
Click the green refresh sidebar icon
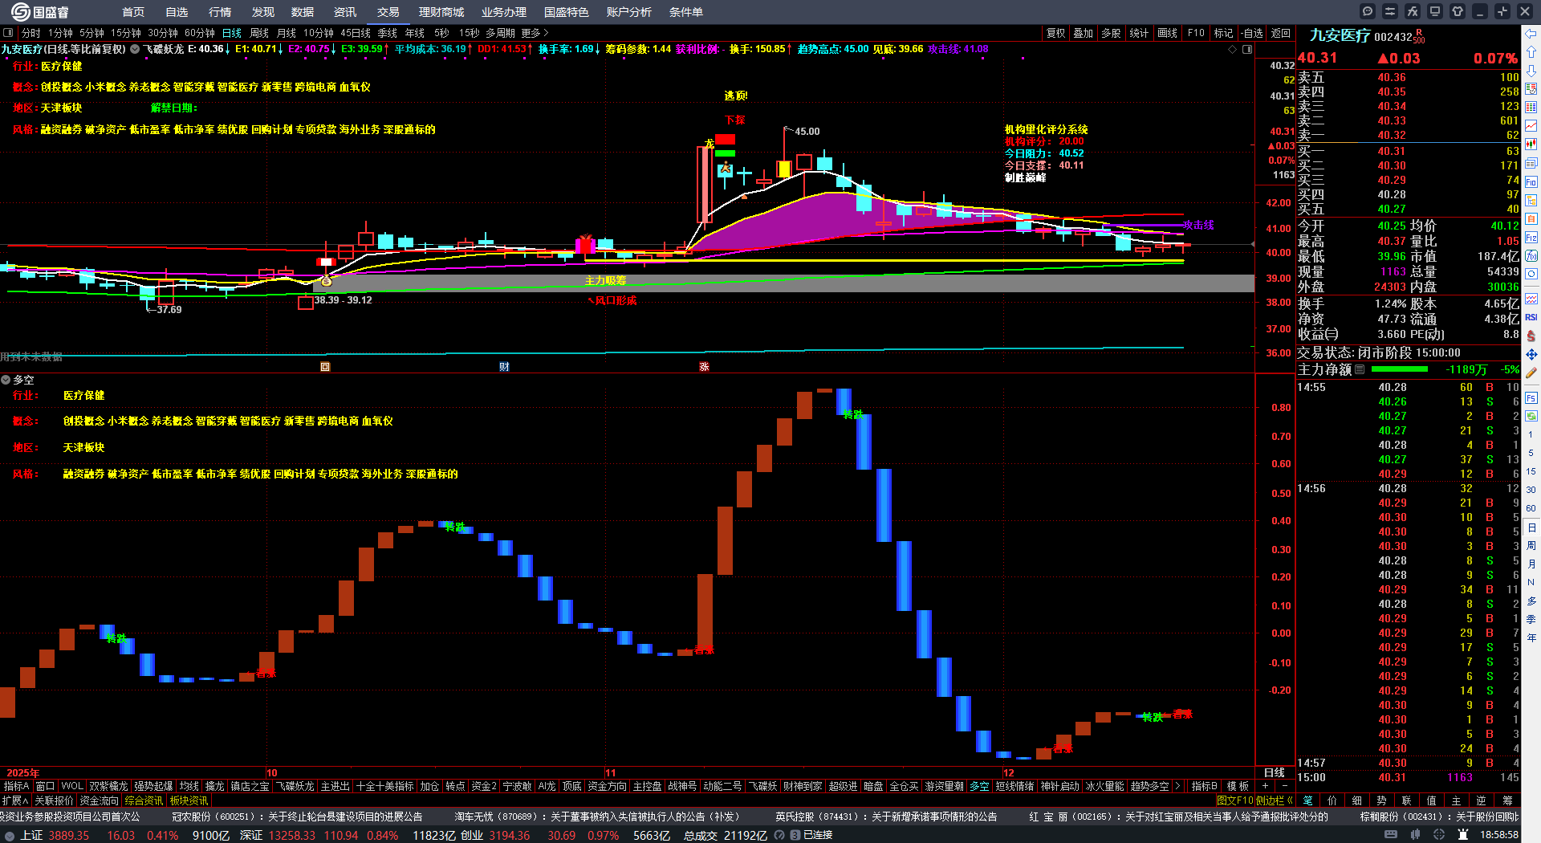point(1531,416)
